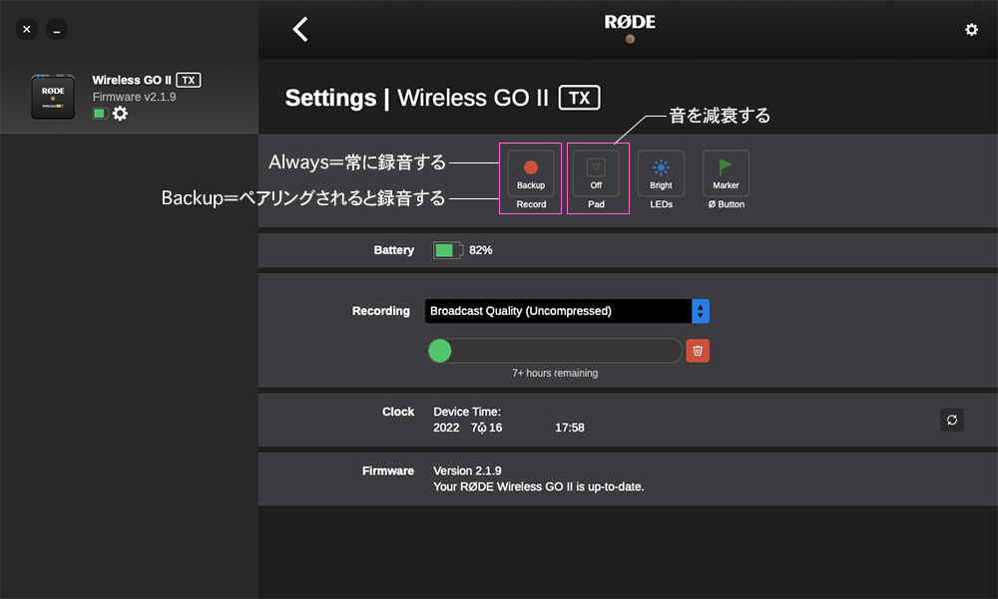Click the 'Firmware v2.1.9' sidebar text
Screen dimensions: 998x599
tap(134, 97)
